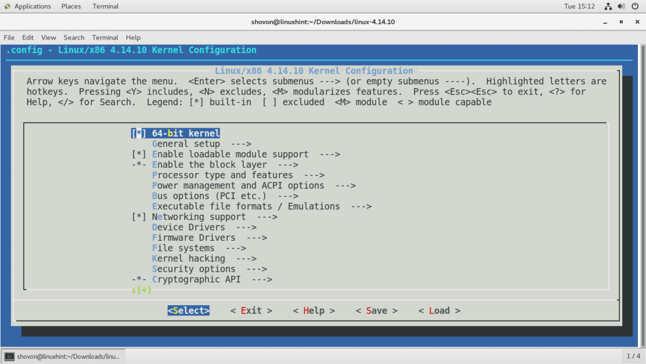Image resolution: width=646 pixels, height=364 pixels.
Task: Click the <Select> button
Action: [188, 311]
